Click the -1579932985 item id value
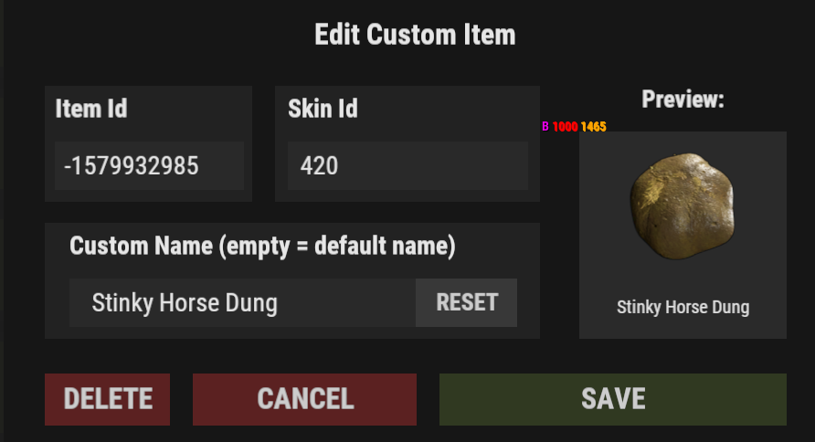The image size is (815, 442). coord(132,166)
